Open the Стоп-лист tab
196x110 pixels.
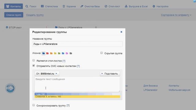[x=112, y=6]
